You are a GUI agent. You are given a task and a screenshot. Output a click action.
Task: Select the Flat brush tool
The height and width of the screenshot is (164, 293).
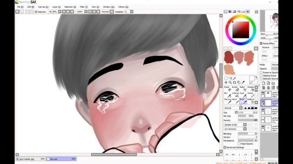click(x=228, y=101)
